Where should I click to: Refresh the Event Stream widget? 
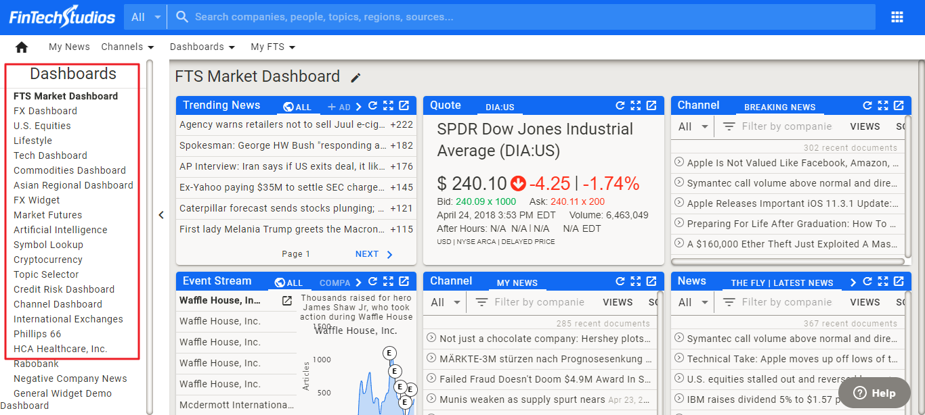372,282
